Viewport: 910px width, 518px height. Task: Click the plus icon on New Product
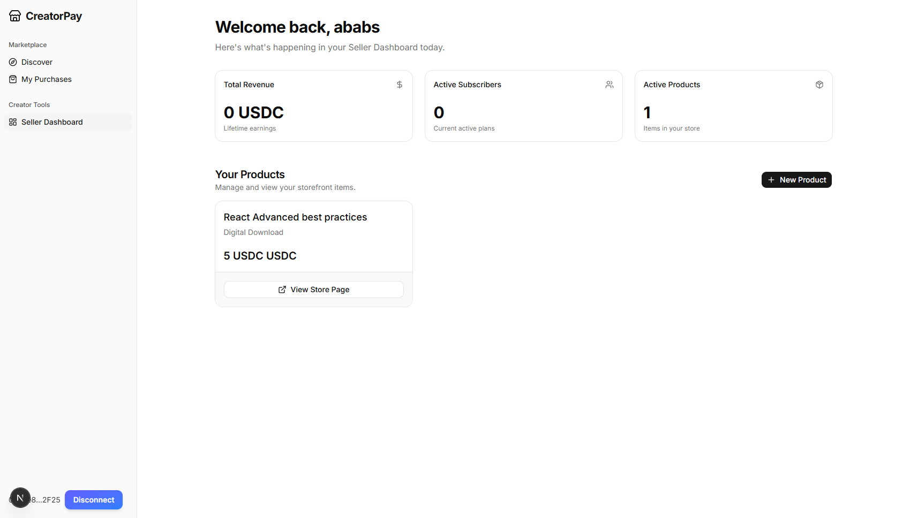[x=771, y=180]
